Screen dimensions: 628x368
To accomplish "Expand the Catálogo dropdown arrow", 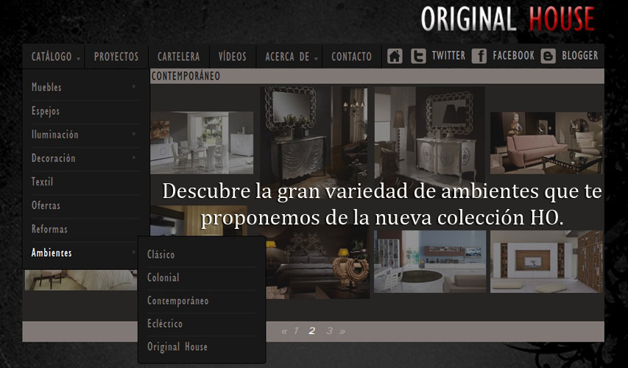I will (x=79, y=58).
